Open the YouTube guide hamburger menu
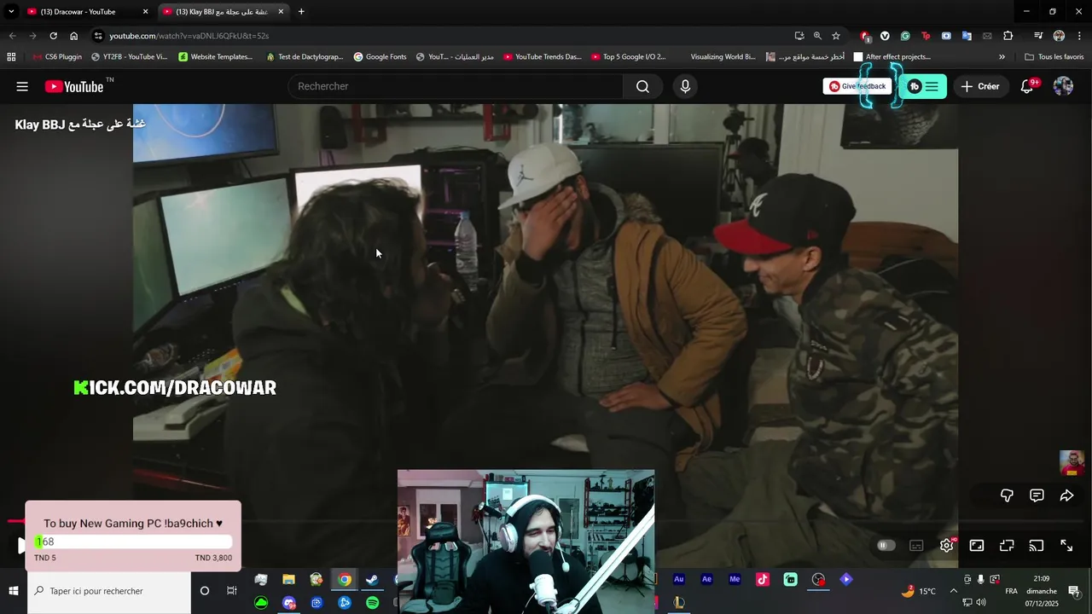1092x614 pixels. pyautogui.click(x=22, y=86)
